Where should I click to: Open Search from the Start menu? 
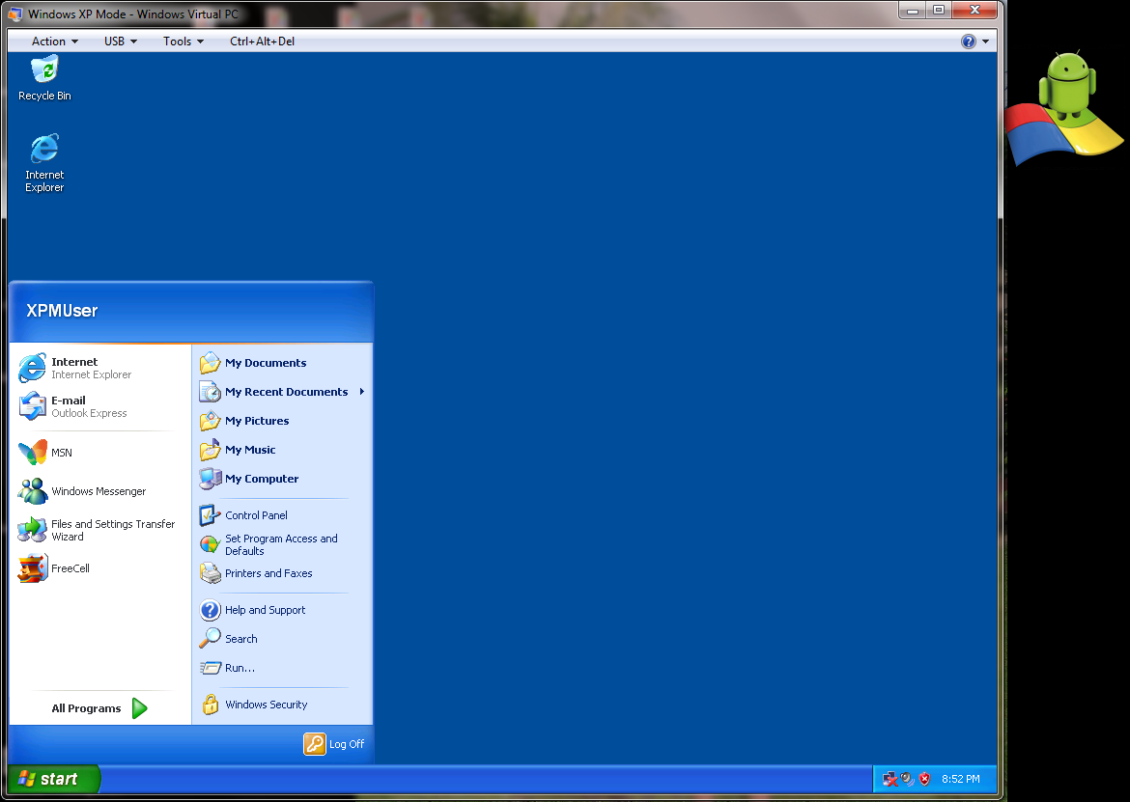pos(282,639)
